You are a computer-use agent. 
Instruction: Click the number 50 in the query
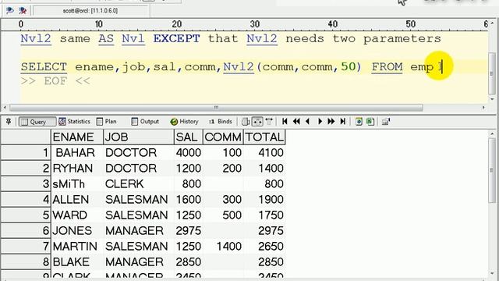coord(349,66)
